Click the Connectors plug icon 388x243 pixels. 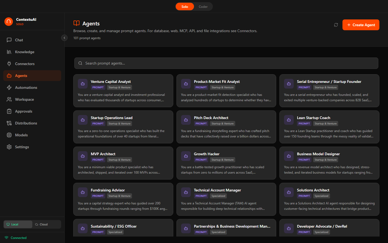(9, 64)
